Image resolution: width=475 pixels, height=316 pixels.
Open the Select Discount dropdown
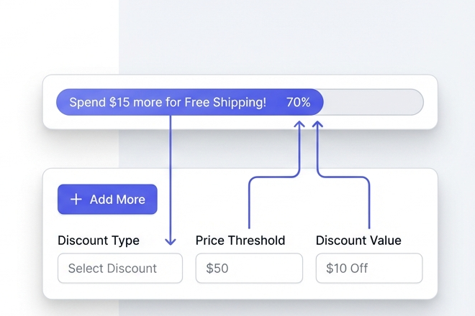(119, 269)
